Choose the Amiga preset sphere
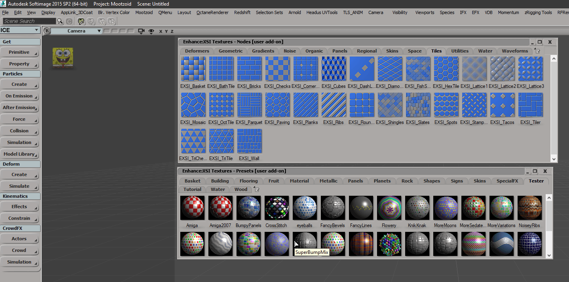 (x=192, y=208)
